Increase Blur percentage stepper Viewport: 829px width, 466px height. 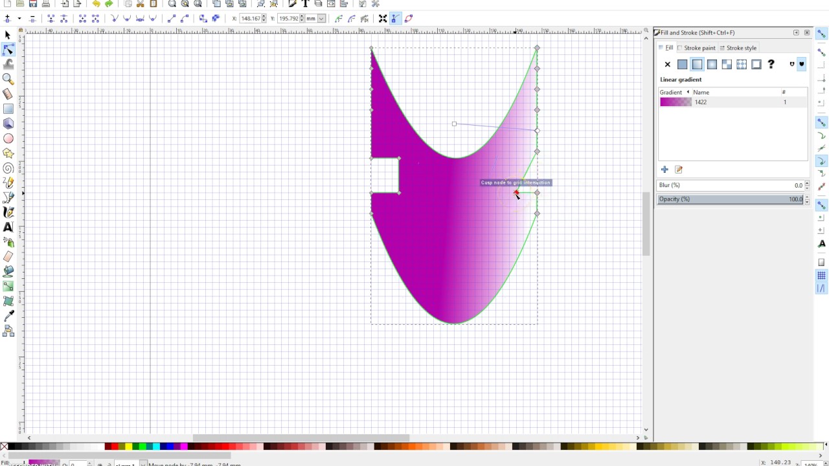point(807,183)
